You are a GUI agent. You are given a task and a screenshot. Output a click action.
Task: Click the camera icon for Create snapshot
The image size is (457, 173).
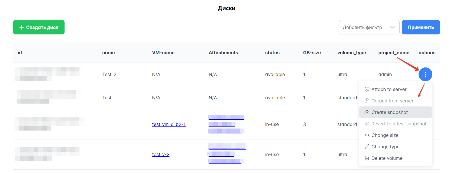pyautogui.click(x=367, y=112)
